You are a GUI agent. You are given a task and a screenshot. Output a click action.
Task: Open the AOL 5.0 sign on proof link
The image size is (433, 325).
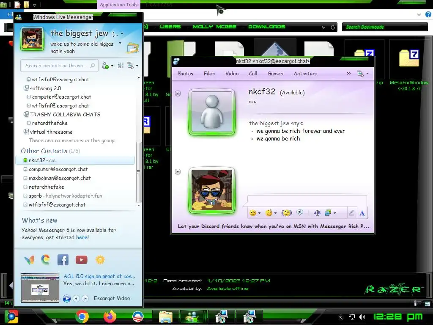[x=99, y=276]
